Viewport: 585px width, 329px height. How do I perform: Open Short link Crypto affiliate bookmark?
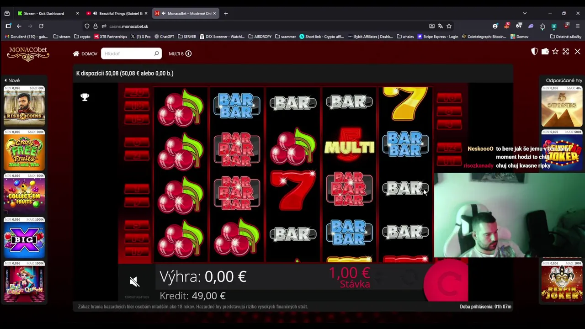[321, 37]
